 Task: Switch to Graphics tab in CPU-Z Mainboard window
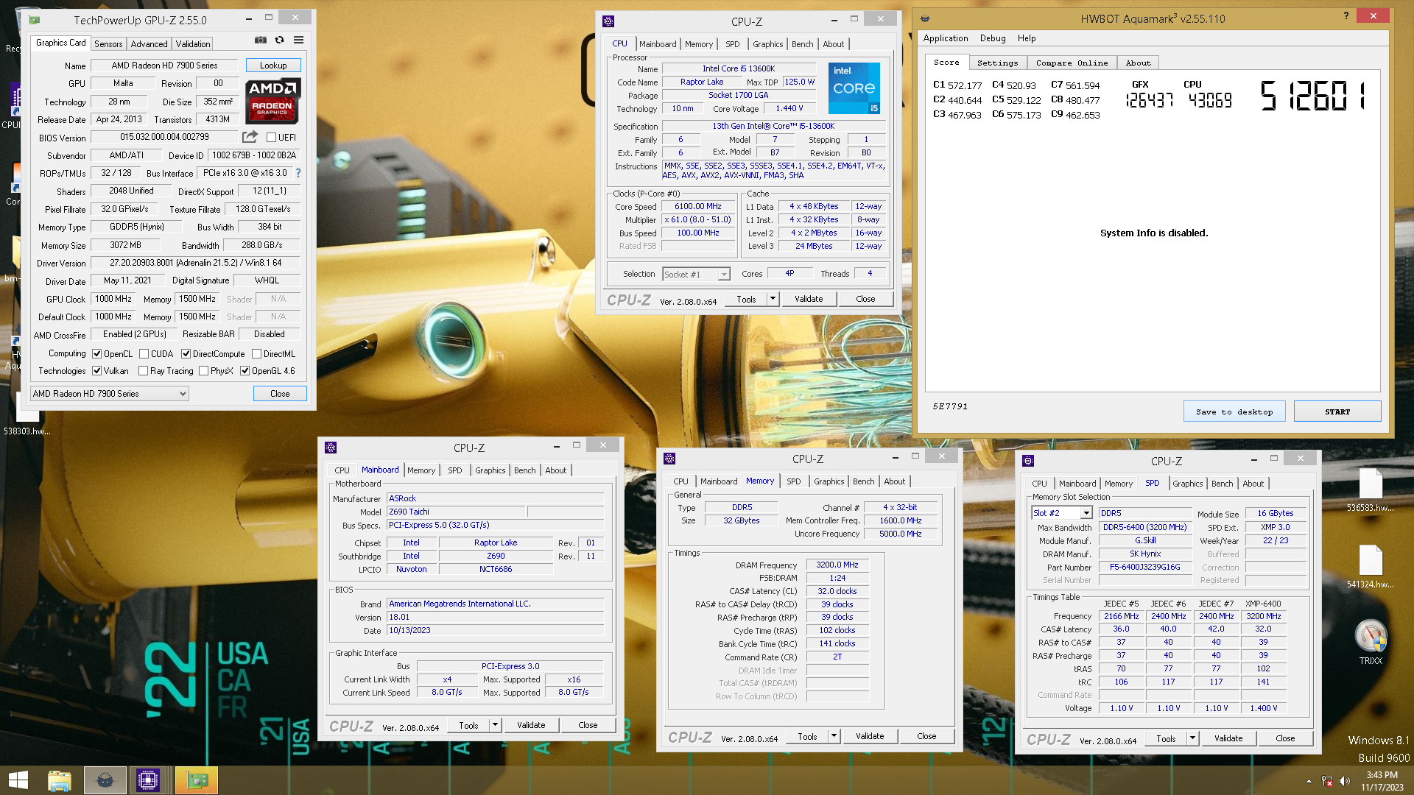[490, 470]
